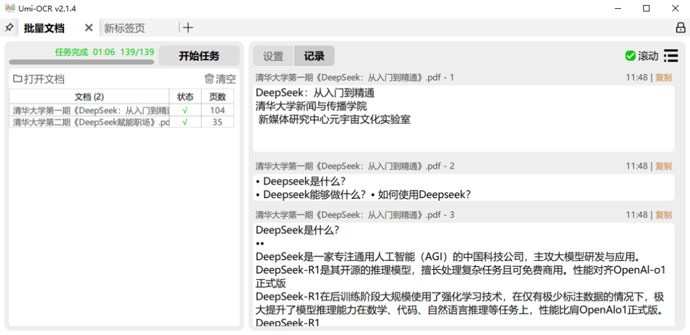Copy the result of pdf - 3

pyautogui.click(x=664, y=215)
